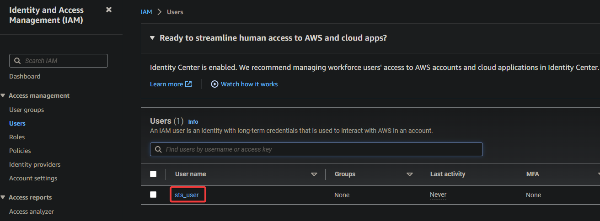Close the IAM navigation panel
The image size is (600, 221).
coord(109,10)
